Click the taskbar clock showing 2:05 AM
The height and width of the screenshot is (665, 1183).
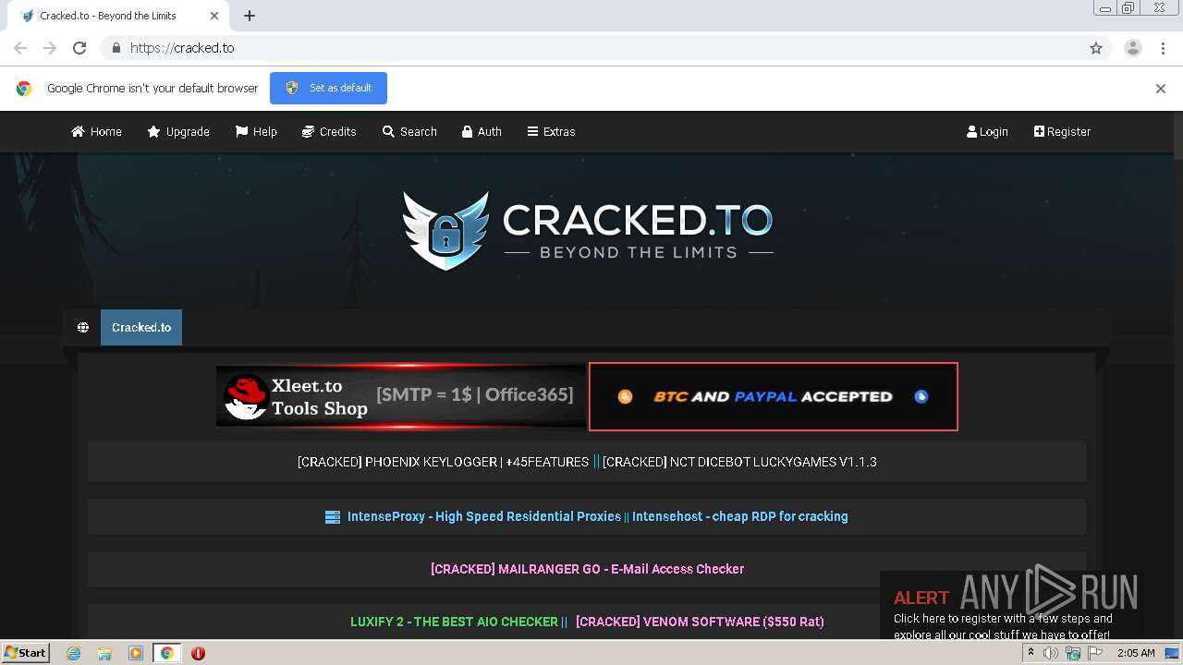click(x=1136, y=653)
